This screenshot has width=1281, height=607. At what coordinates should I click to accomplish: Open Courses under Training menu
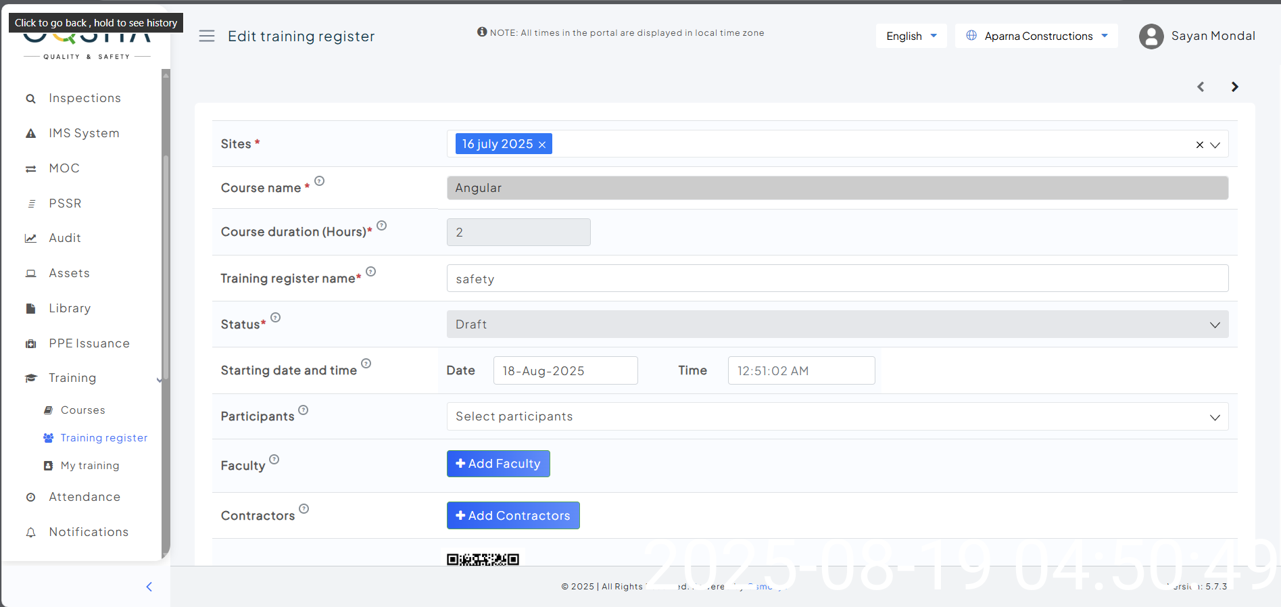tap(82, 410)
